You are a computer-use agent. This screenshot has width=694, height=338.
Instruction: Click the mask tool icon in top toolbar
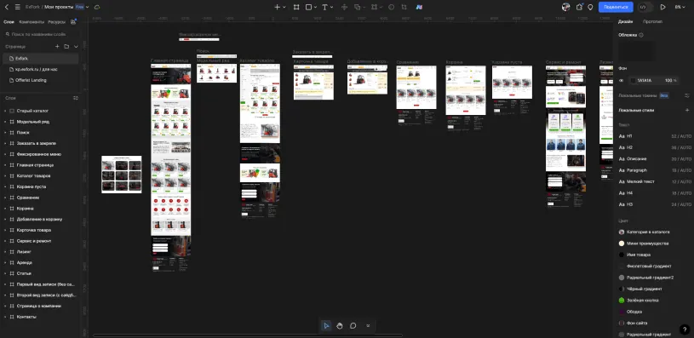click(x=375, y=7)
